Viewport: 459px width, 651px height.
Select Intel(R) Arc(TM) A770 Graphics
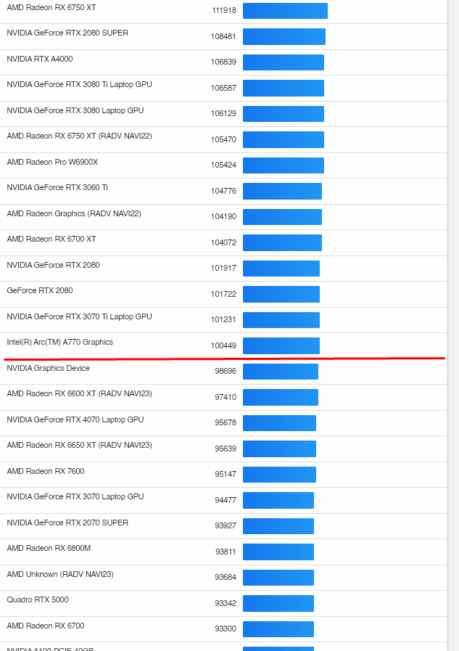point(60,342)
